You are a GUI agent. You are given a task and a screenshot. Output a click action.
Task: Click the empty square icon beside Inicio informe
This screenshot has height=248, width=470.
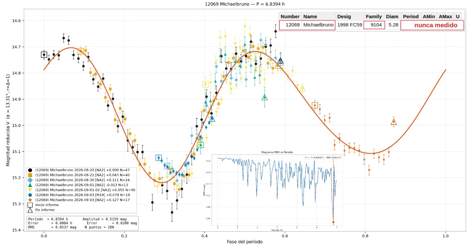[x=30, y=205]
